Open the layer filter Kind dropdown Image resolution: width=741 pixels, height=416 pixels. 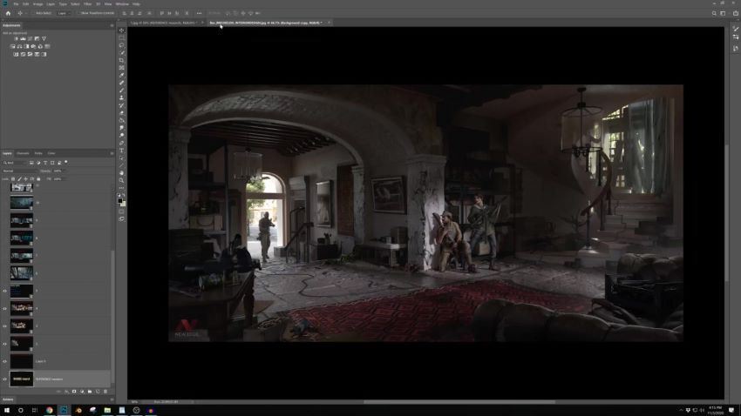point(15,163)
